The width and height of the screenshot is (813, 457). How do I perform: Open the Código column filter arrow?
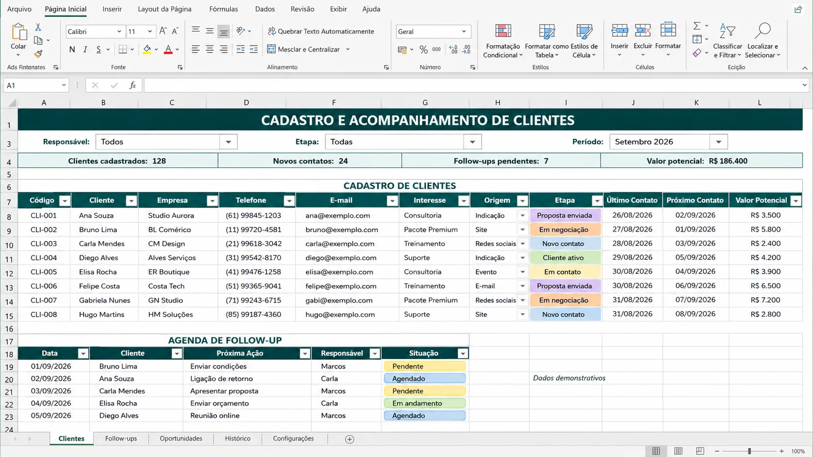[64, 201]
